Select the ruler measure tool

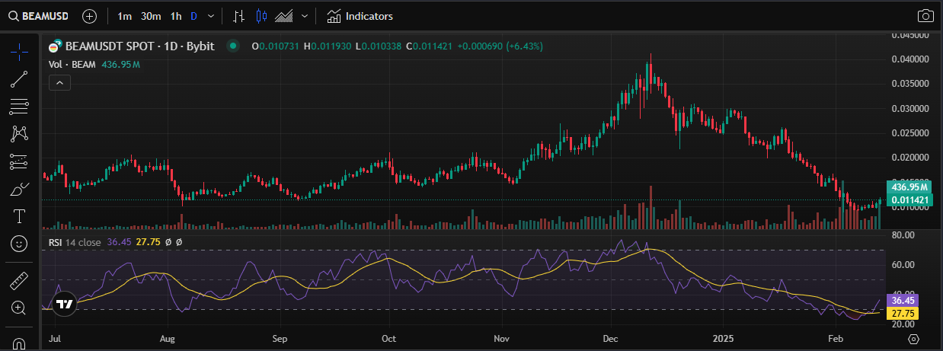click(x=19, y=280)
